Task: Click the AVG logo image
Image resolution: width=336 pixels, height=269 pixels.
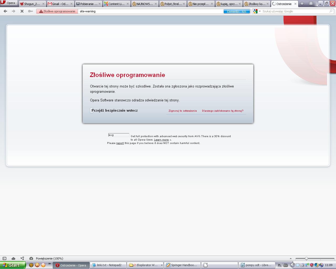Action: [119, 135]
